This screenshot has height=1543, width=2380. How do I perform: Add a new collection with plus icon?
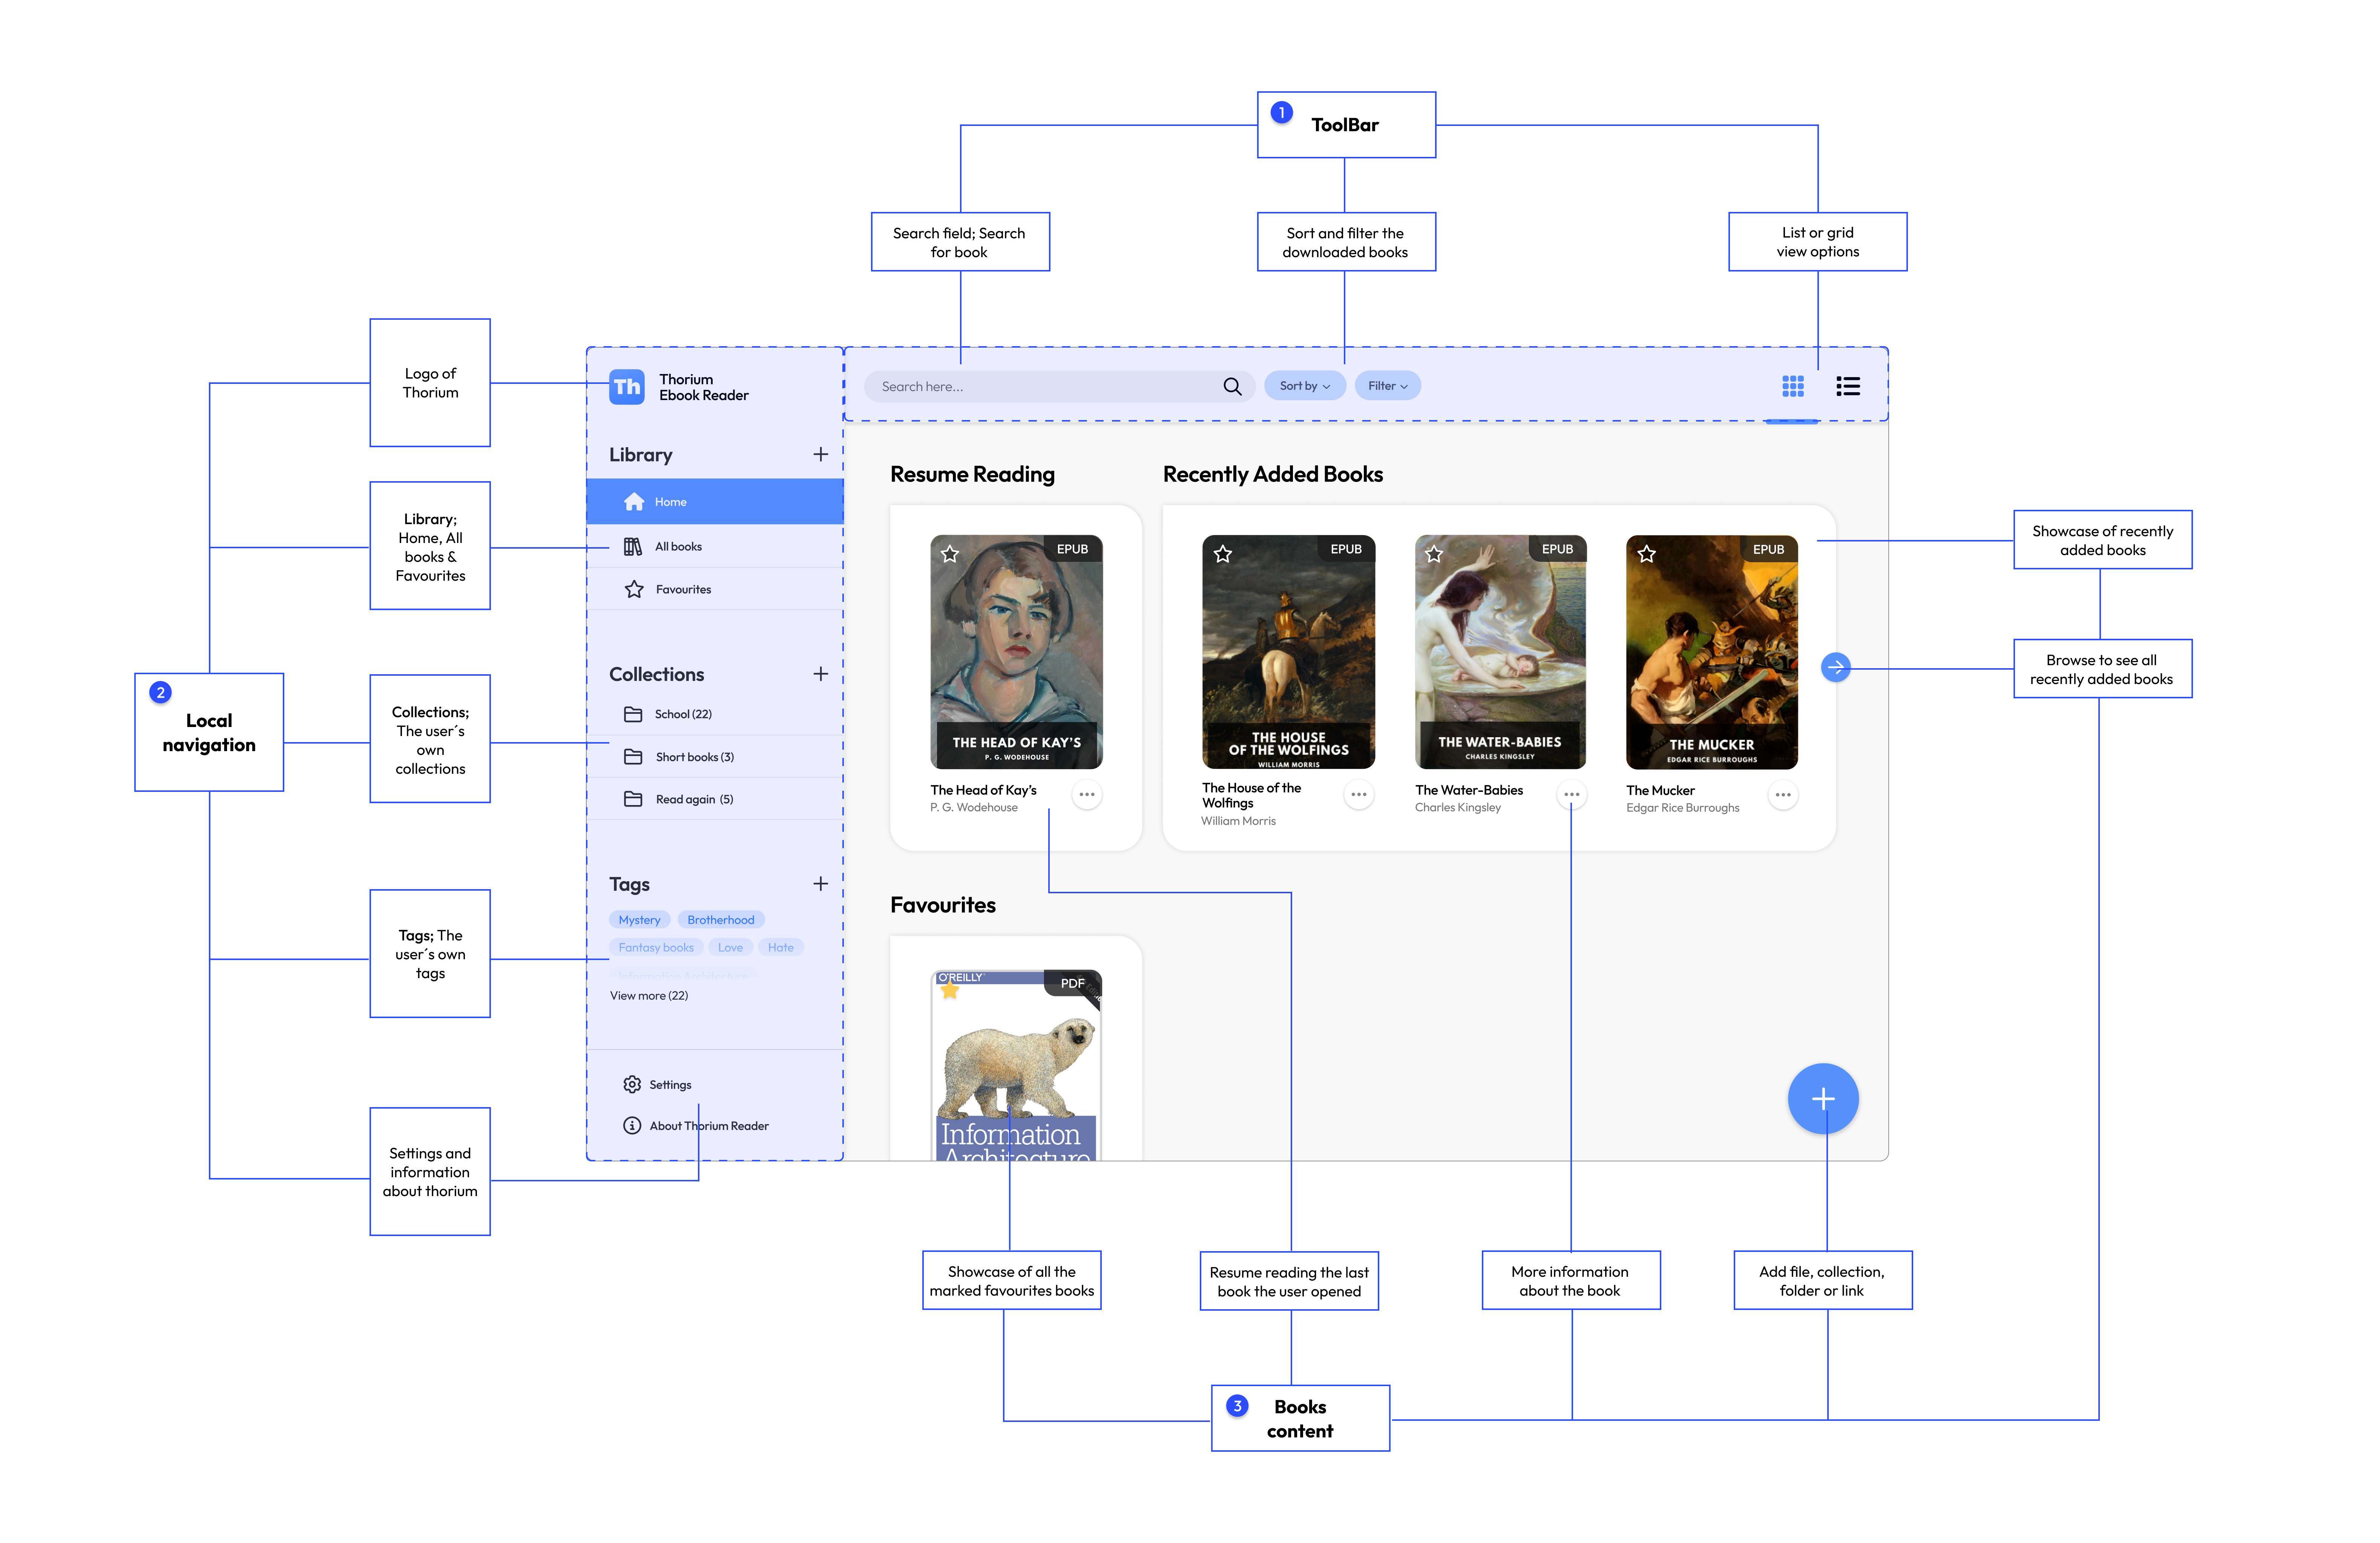coord(820,674)
